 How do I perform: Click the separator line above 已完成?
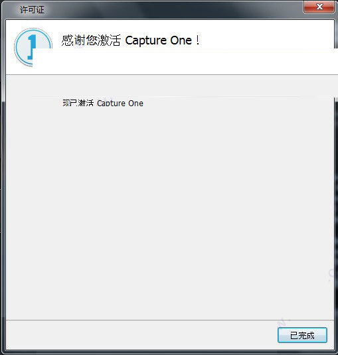point(170,320)
